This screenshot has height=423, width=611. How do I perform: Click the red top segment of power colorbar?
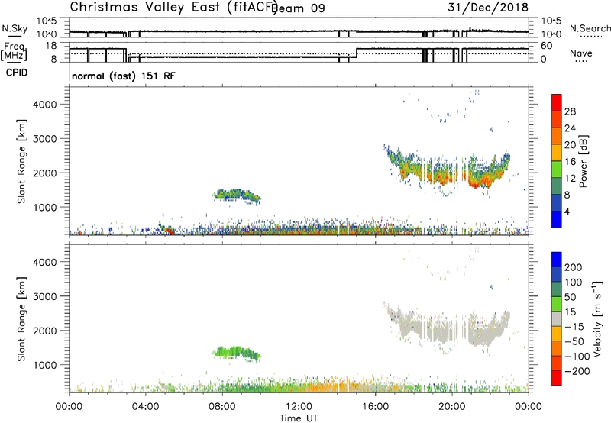(557, 102)
